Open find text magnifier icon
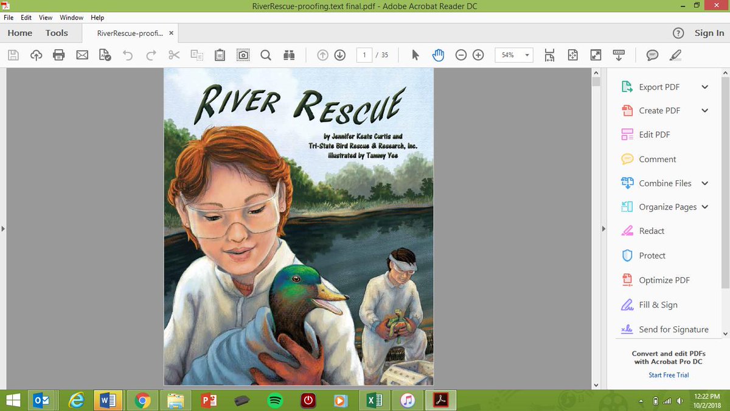730x411 pixels. pos(266,55)
